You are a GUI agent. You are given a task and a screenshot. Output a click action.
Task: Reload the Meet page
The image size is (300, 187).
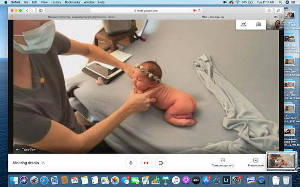pos(199,10)
